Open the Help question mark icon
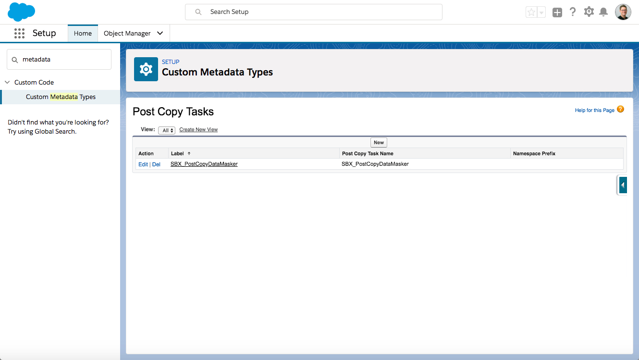This screenshot has height=360, width=639. pyautogui.click(x=572, y=12)
